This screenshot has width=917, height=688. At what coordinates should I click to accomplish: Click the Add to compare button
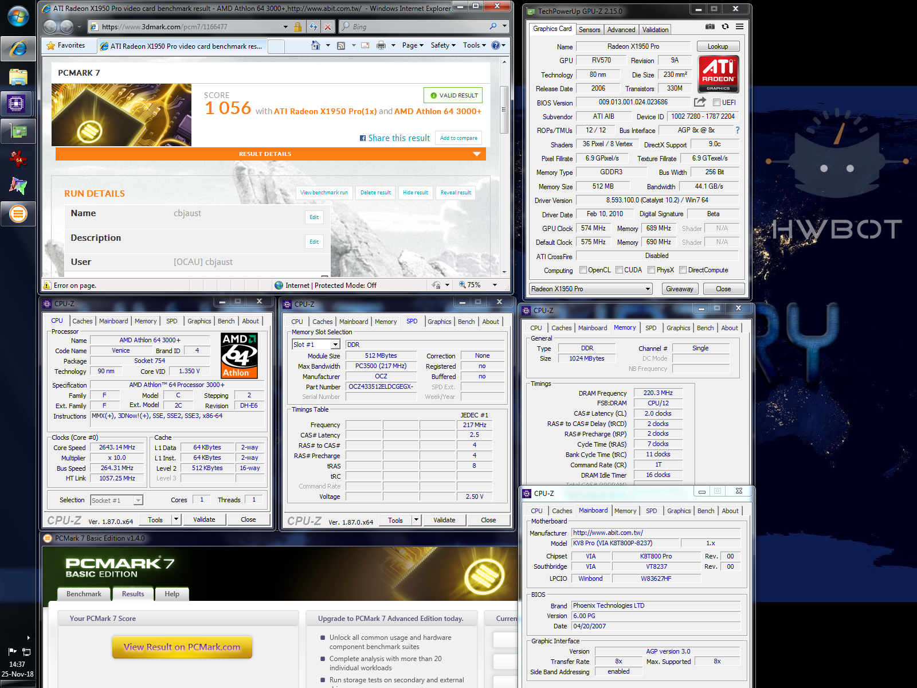[458, 138]
